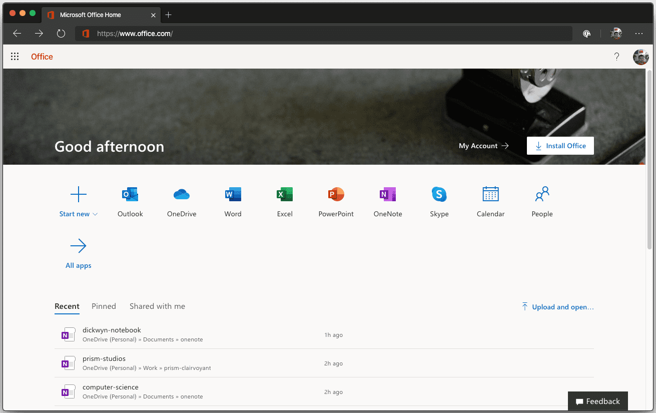Launch PowerPoint from the app row
This screenshot has width=656, height=413.
coord(336,195)
